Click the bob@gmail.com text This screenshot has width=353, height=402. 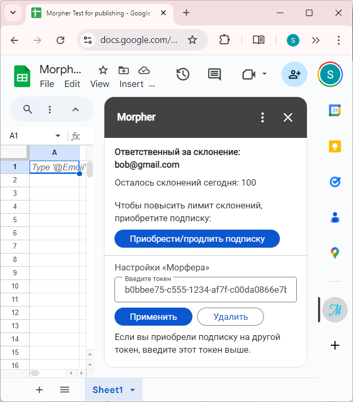tap(147, 164)
